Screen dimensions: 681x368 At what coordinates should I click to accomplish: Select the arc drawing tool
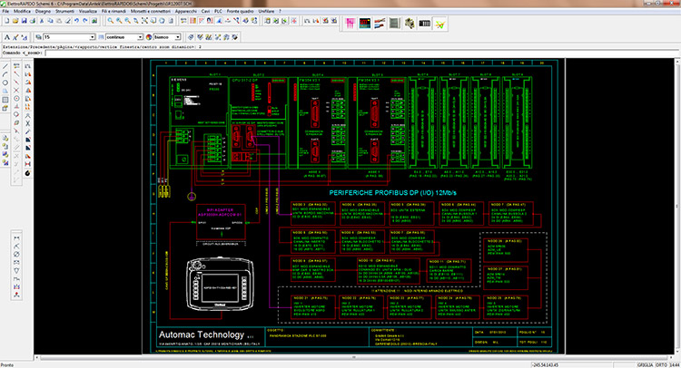click(x=5, y=74)
